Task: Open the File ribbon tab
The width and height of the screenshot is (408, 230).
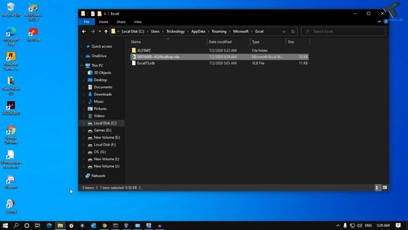Action: [x=87, y=22]
